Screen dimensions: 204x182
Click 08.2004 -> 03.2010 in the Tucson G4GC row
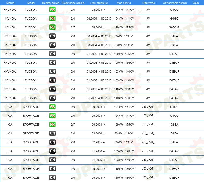(99, 18)
